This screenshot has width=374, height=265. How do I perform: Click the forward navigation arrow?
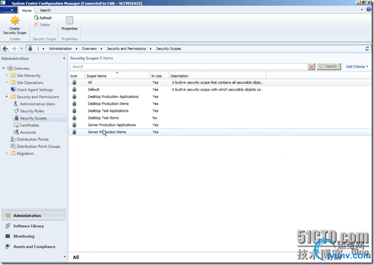14,49
